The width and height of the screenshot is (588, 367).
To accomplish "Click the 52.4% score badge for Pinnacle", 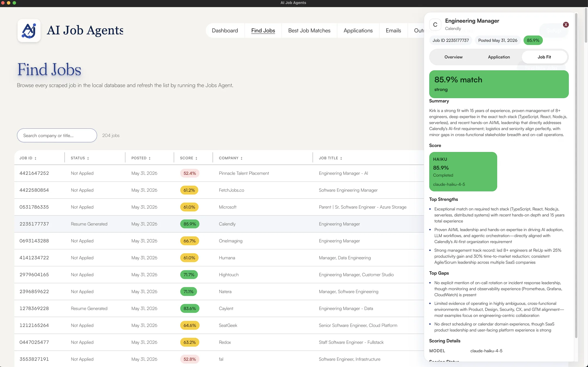I will click(190, 173).
